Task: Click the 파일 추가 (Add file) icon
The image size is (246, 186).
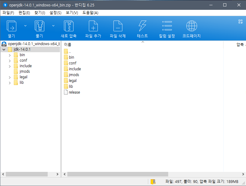Action: pyautogui.click(x=93, y=26)
